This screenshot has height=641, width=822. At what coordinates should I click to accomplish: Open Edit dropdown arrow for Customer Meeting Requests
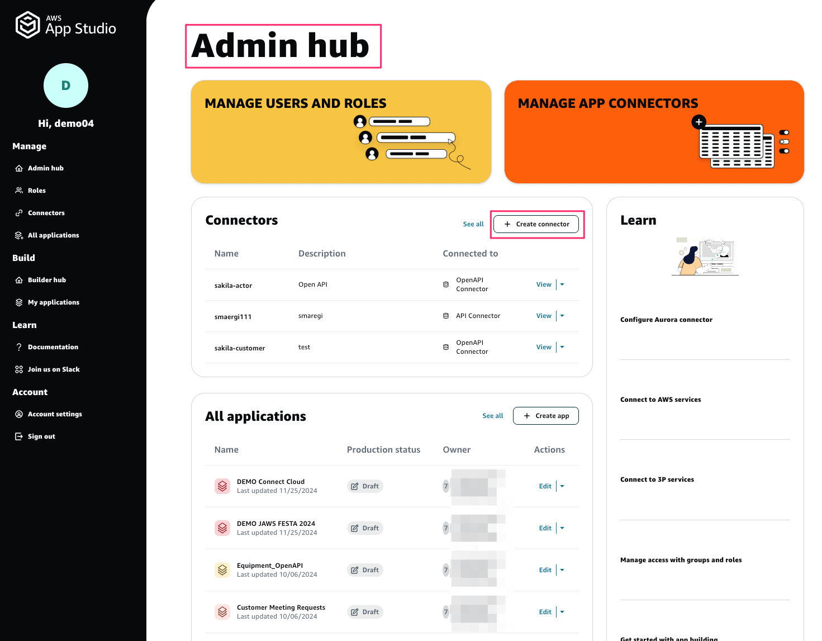tap(562, 612)
